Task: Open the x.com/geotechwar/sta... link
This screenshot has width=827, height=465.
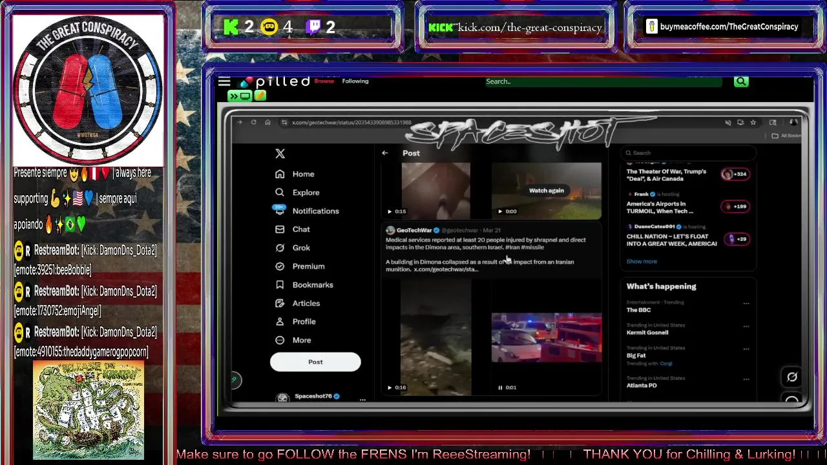Action: tap(446, 269)
